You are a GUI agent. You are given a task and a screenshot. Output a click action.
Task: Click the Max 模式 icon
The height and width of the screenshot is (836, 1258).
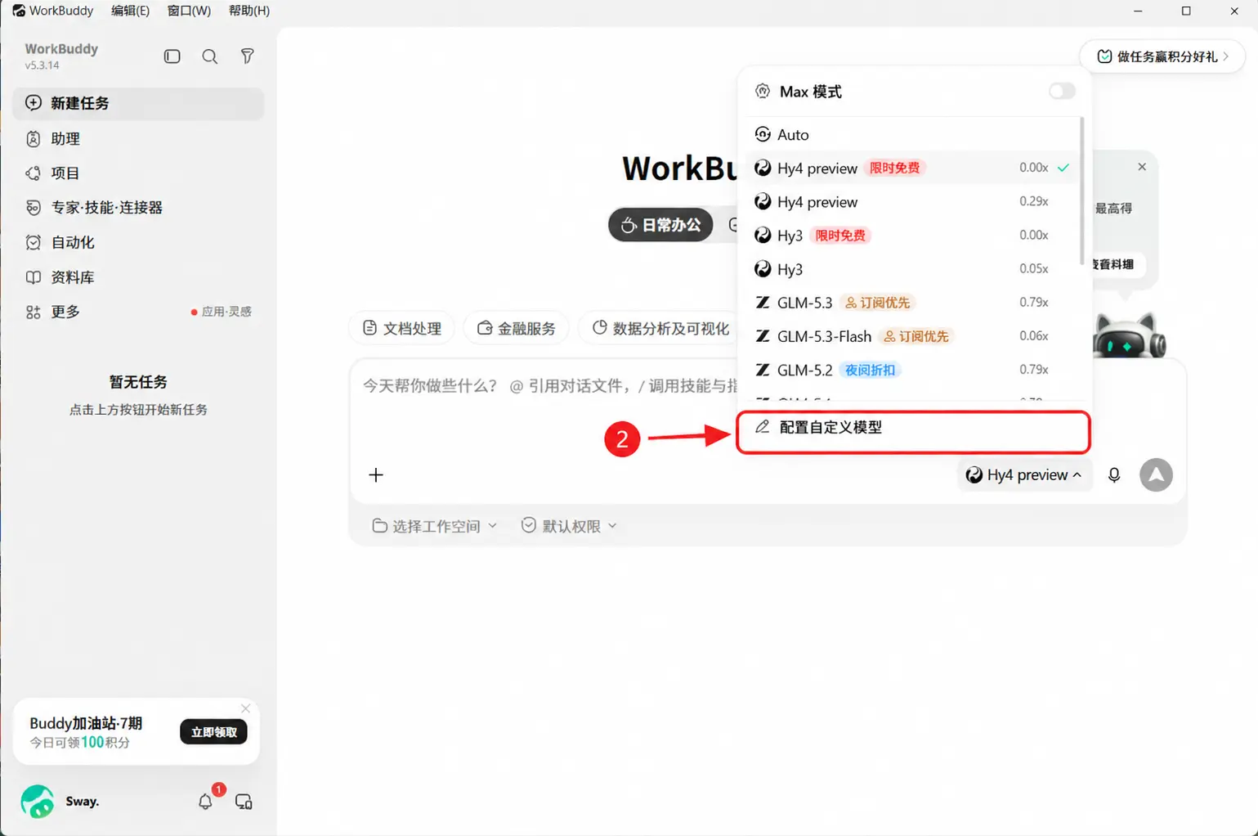763,91
